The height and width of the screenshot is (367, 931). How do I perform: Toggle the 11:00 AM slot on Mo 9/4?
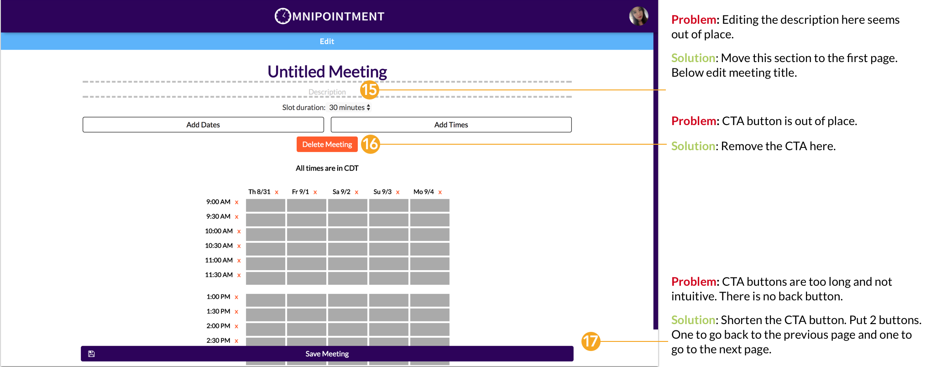(x=430, y=264)
